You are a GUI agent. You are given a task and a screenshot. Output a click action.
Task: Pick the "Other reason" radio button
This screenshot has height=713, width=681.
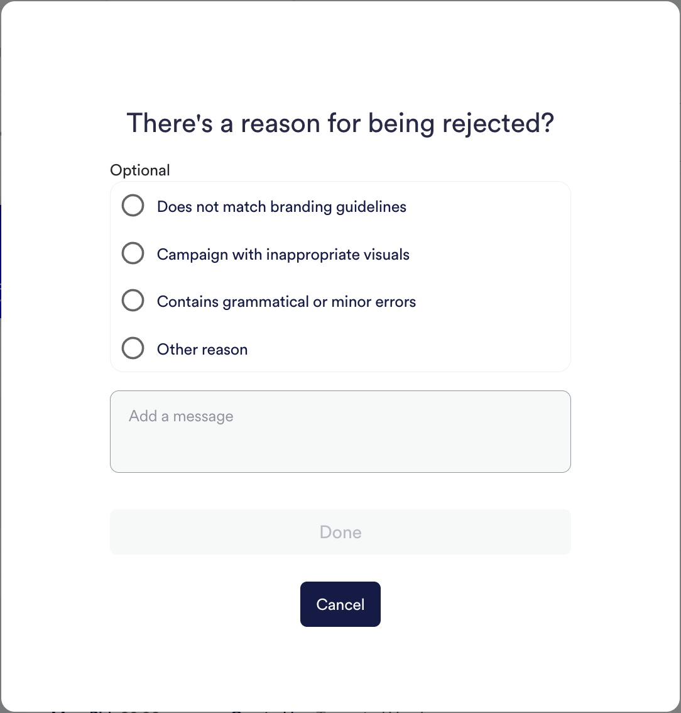(x=133, y=348)
